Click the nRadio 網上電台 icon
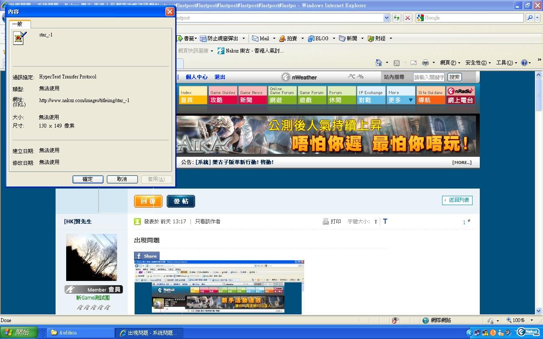543x339 pixels. point(461,95)
